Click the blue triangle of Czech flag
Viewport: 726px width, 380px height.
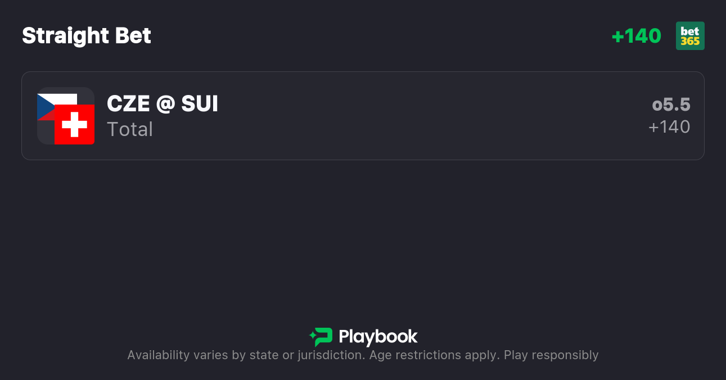coord(44,107)
